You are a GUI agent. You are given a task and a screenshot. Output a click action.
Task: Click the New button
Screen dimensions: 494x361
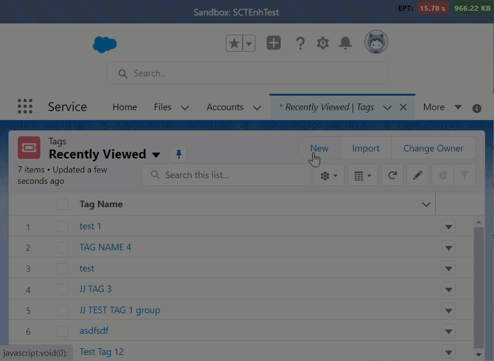[319, 148]
